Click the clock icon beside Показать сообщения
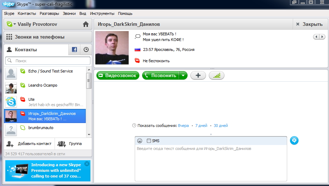 (x=134, y=126)
